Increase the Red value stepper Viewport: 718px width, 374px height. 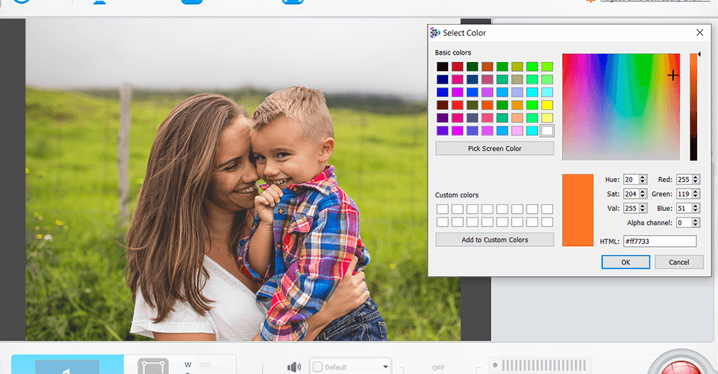click(x=696, y=177)
